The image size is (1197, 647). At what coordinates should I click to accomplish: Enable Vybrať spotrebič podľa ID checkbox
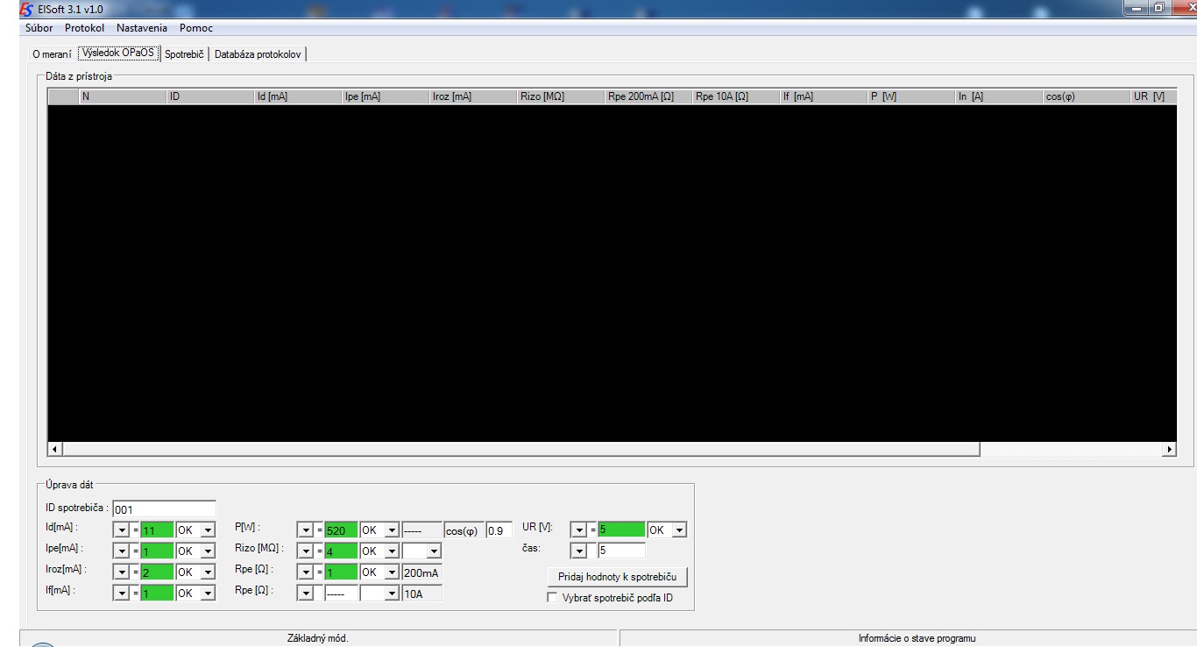(552, 598)
